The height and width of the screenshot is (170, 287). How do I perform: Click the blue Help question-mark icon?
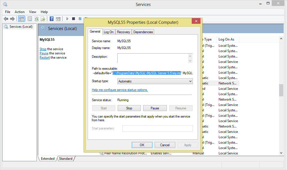click(52, 19)
